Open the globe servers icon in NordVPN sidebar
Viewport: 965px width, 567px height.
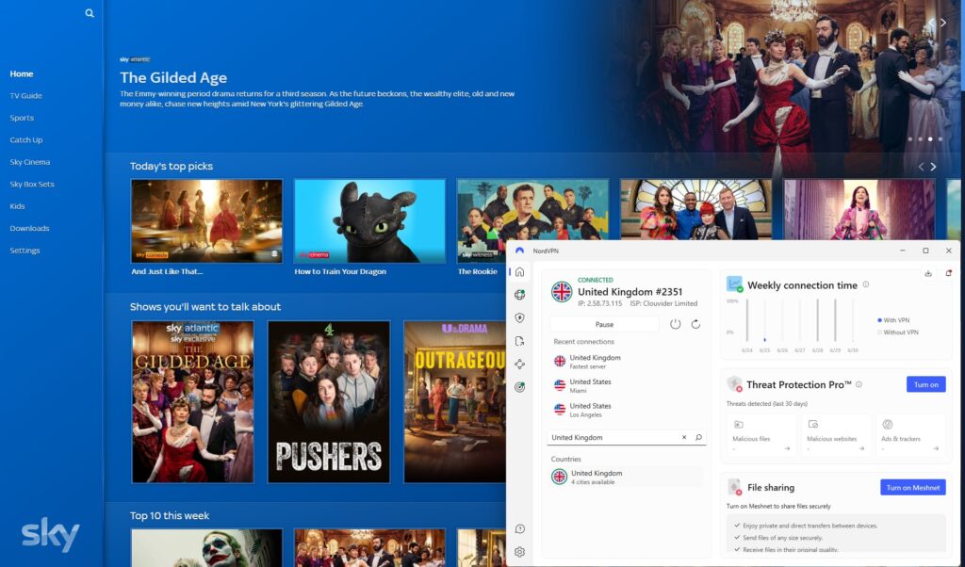(x=519, y=295)
